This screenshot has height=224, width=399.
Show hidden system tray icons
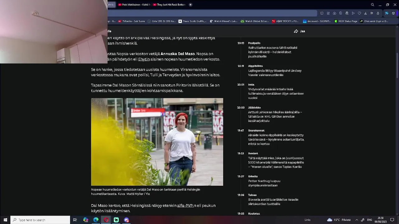357,220
